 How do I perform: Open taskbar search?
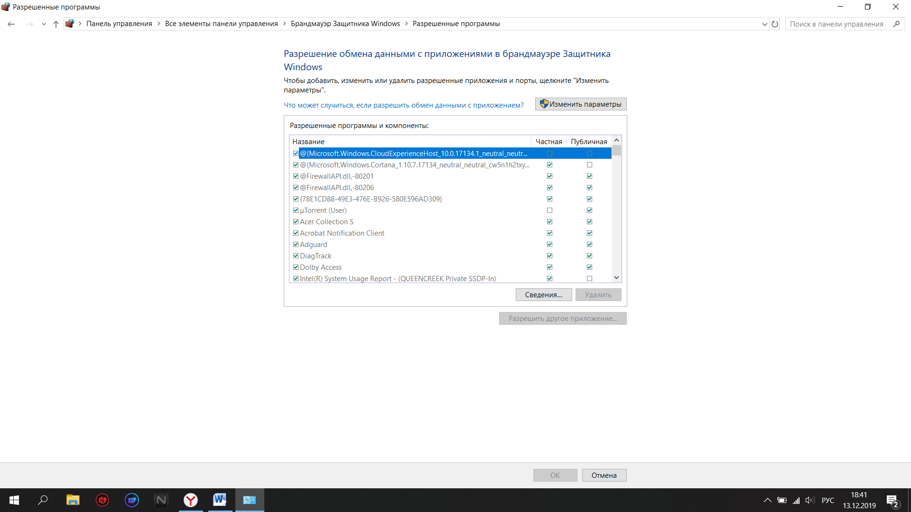(43, 500)
